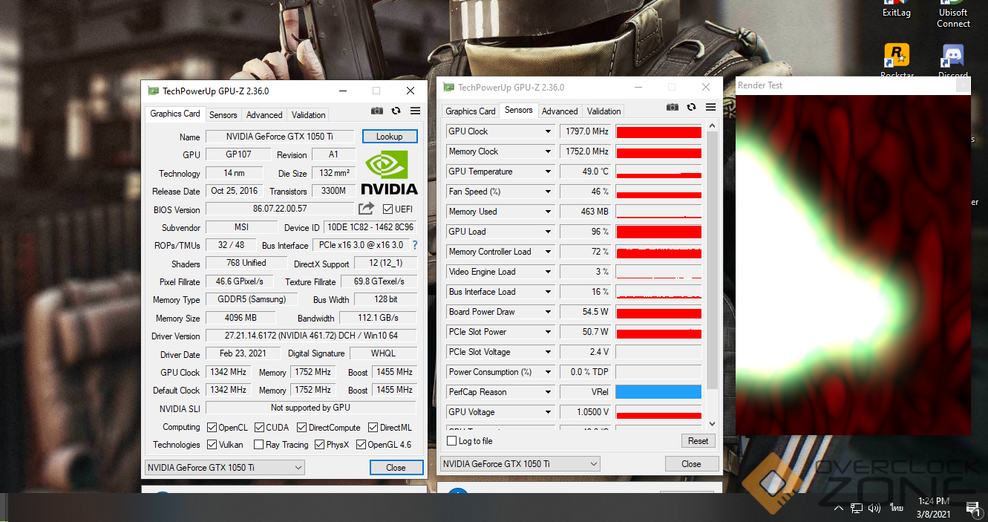The height and width of the screenshot is (522, 988).
Task: Open GPU selector dropdown in Sensors window
Action: coord(520,463)
